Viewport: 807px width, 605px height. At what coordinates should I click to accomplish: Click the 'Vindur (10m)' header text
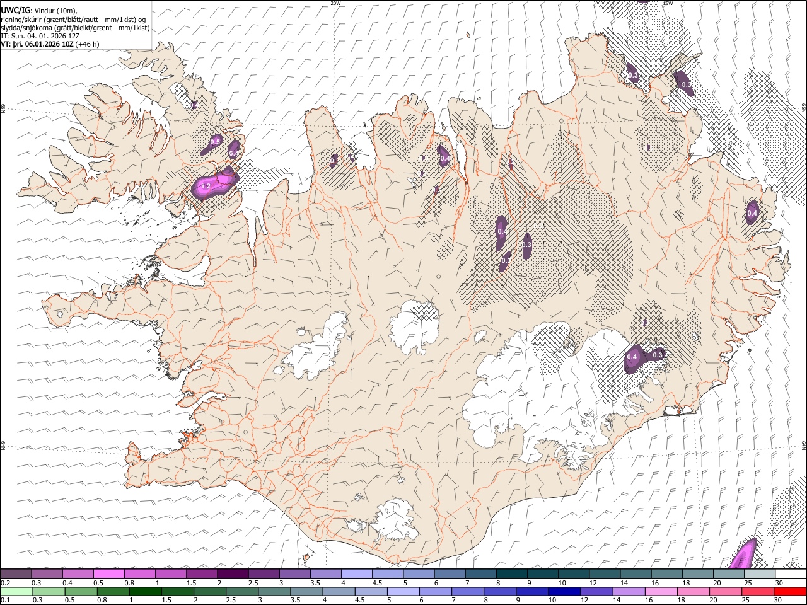[x=55, y=11]
